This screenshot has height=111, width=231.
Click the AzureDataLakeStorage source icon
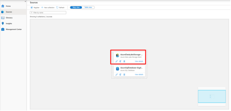pos(117,55)
